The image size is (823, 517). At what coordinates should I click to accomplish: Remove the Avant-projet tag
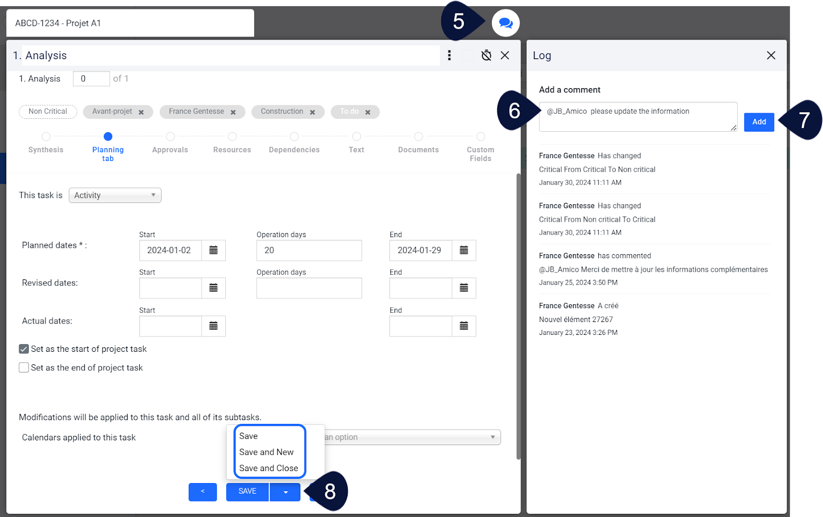pyautogui.click(x=141, y=112)
